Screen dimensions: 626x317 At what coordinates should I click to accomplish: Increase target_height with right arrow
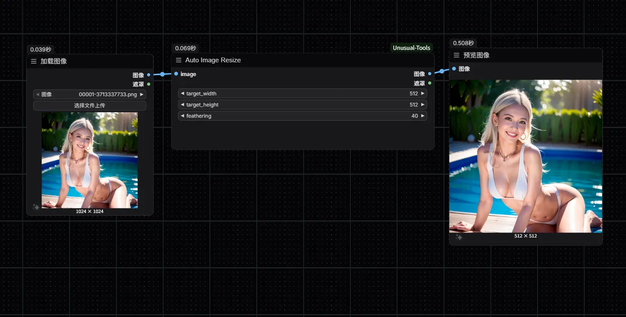tap(422, 105)
